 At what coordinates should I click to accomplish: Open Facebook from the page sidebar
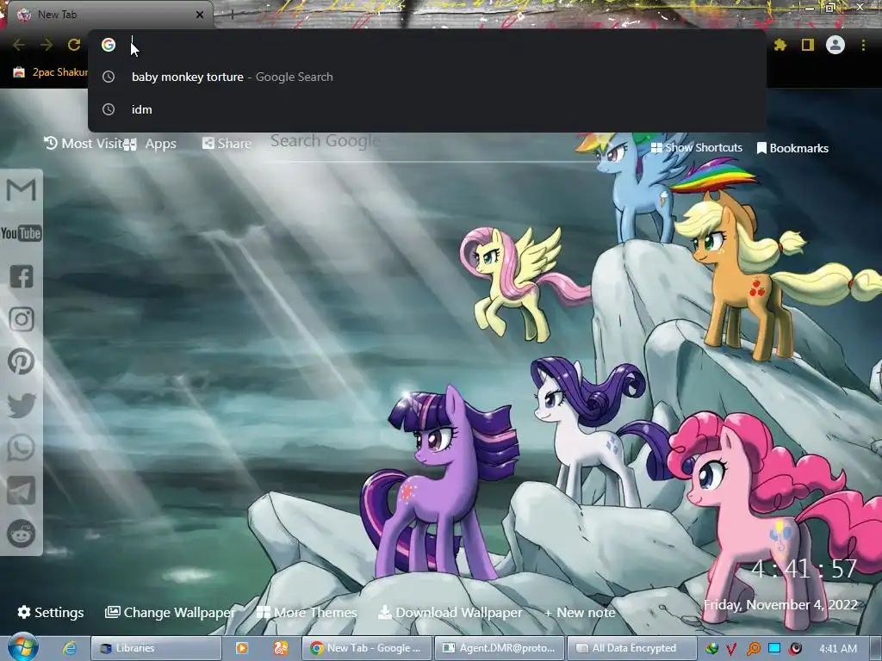pyautogui.click(x=22, y=276)
